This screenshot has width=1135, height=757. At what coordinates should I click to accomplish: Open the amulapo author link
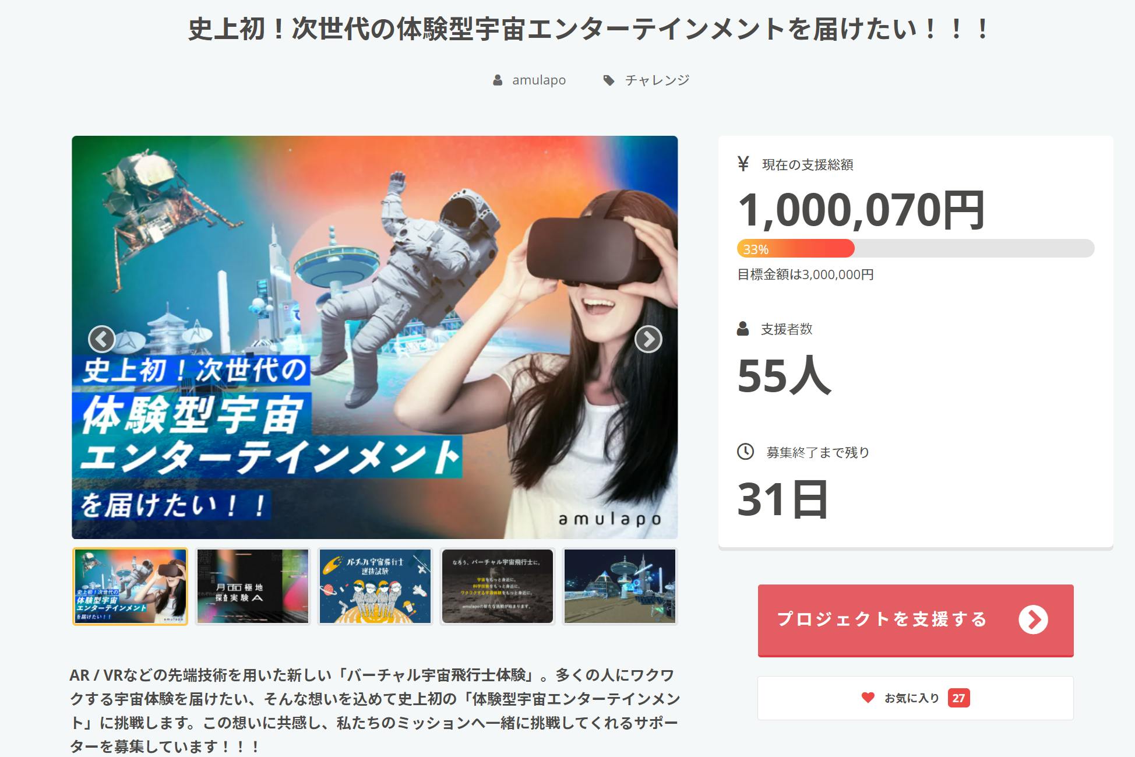click(539, 80)
